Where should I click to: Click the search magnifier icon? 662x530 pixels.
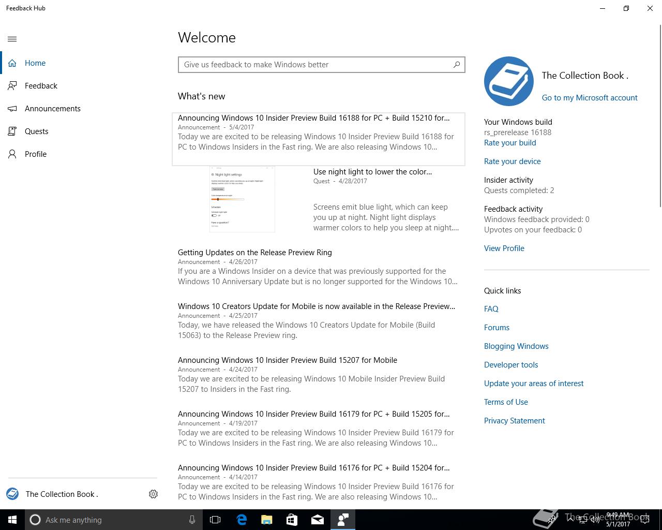[456, 65]
